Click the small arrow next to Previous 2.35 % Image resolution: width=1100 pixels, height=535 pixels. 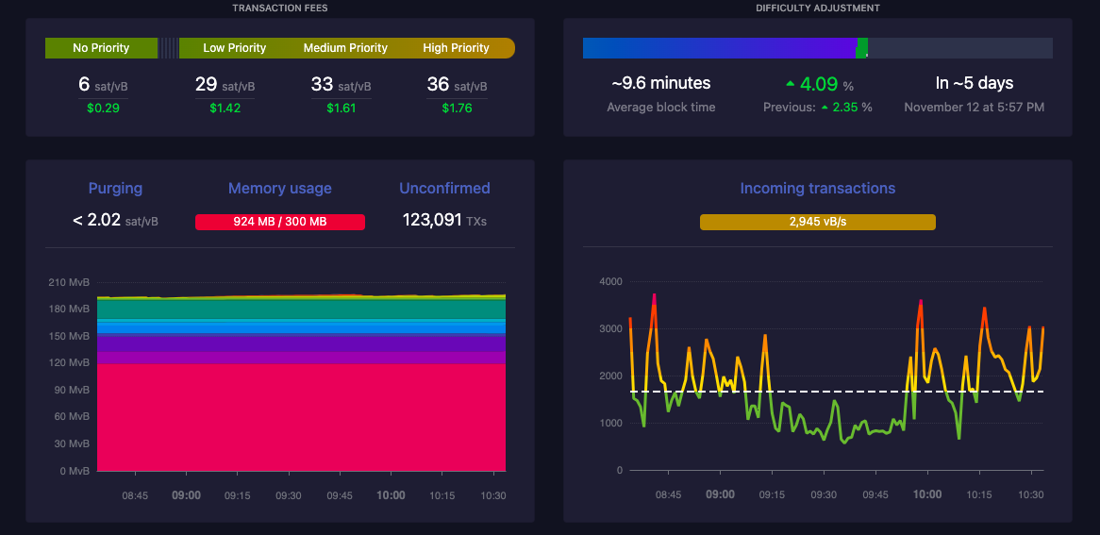point(825,108)
